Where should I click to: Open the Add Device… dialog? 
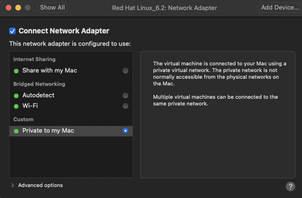click(x=280, y=8)
